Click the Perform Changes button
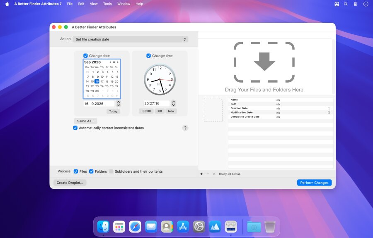The image size is (373, 238). point(314,183)
